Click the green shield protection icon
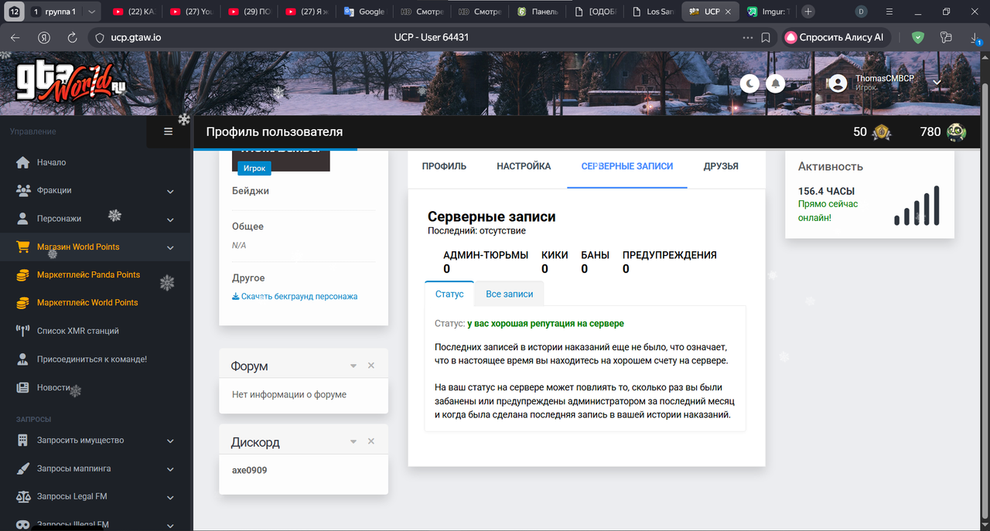The image size is (990, 531). click(917, 37)
